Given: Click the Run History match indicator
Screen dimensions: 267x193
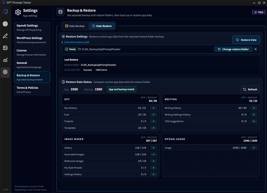Looking at the screenshot, I should tap(153, 108).
